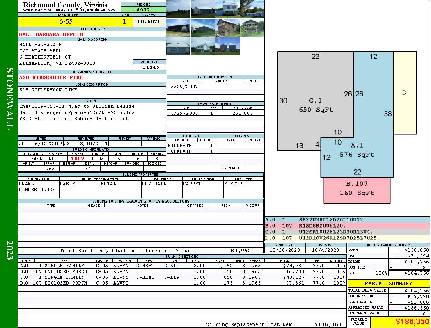Viewport: 431px width, 328px height.
Task: Click the construction style DWELLING
Action: tap(43, 159)
